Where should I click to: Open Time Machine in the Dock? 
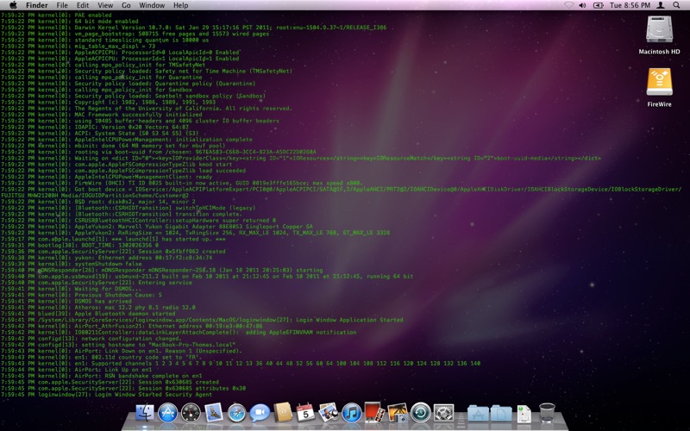pos(421,414)
